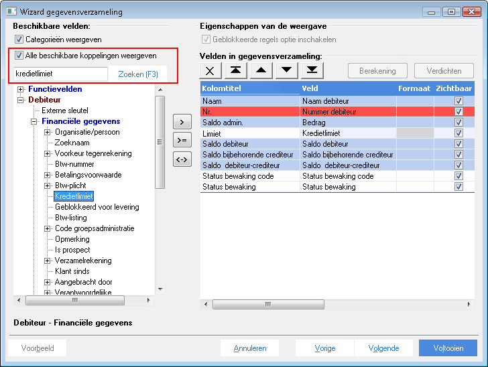Toggle Zichtbaar checkbox for Limiet row
Viewport: 488px width, 367px height.
click(459, 133)
